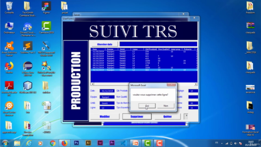
Task: Switch to the green Camtasia taskbar icon
Action: tap(148, 143)
